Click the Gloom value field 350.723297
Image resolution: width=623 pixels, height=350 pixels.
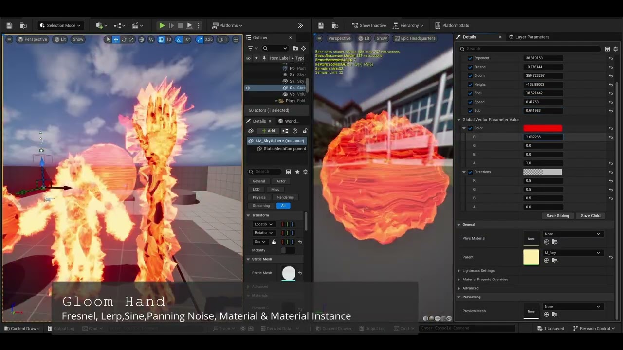click(543, 76)
